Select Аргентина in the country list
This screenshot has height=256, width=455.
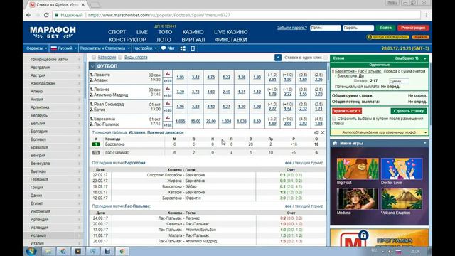[x=54, y=107]
